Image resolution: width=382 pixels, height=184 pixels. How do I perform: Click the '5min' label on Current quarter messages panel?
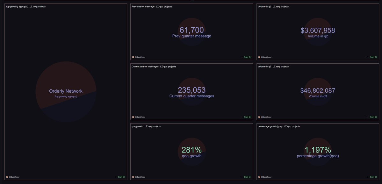(x=246, y=117)
